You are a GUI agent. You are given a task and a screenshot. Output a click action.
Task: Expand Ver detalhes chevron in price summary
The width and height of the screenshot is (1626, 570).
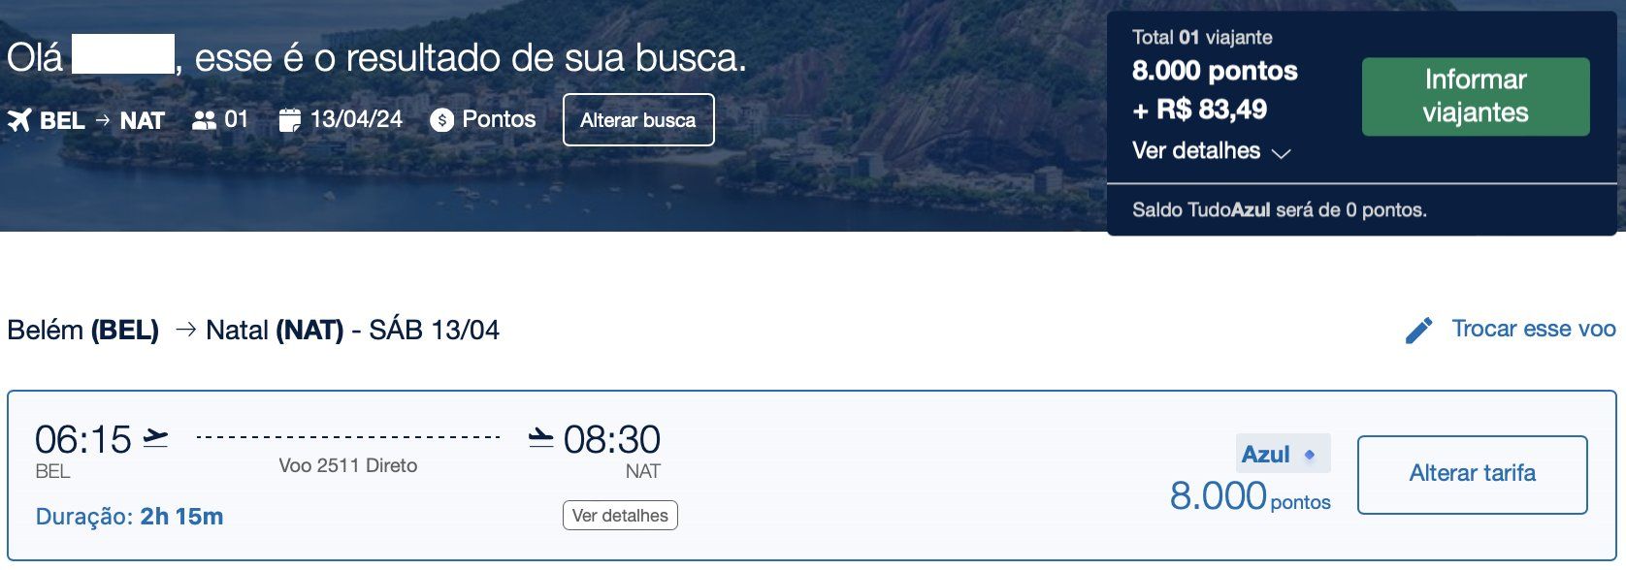(x=1281, y=153)
